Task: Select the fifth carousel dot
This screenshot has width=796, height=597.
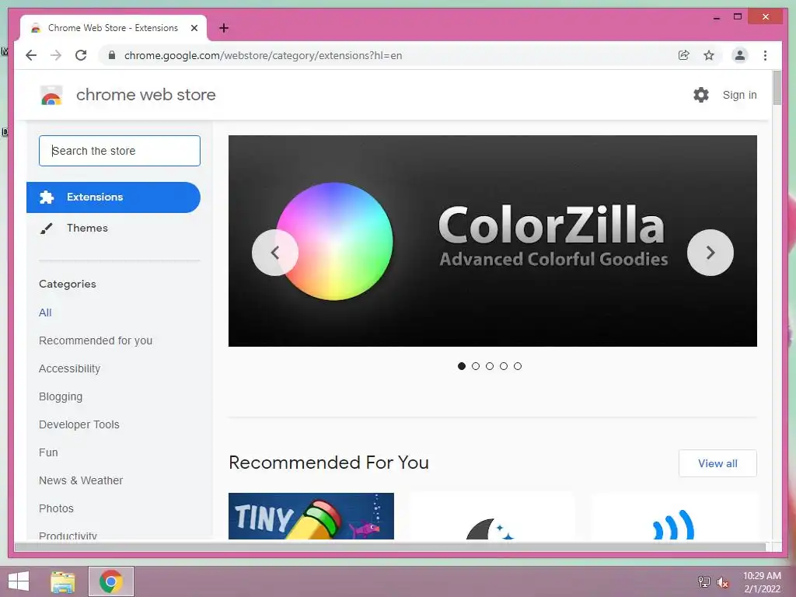Action: [517, 366]
